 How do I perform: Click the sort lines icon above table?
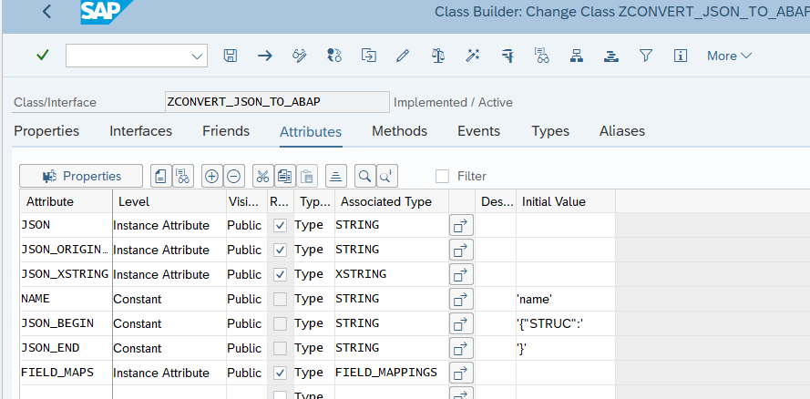tap(336, 177)
